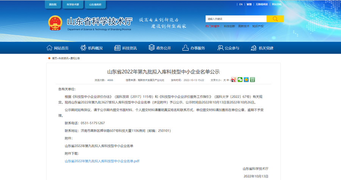
Task: Share to Douban green icon
Action: [x=252, y=80]
